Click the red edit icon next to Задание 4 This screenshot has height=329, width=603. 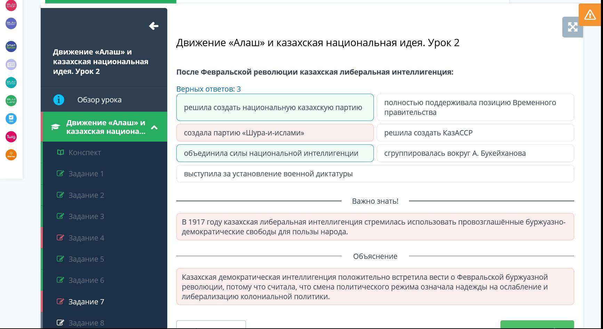pos(60,238)
